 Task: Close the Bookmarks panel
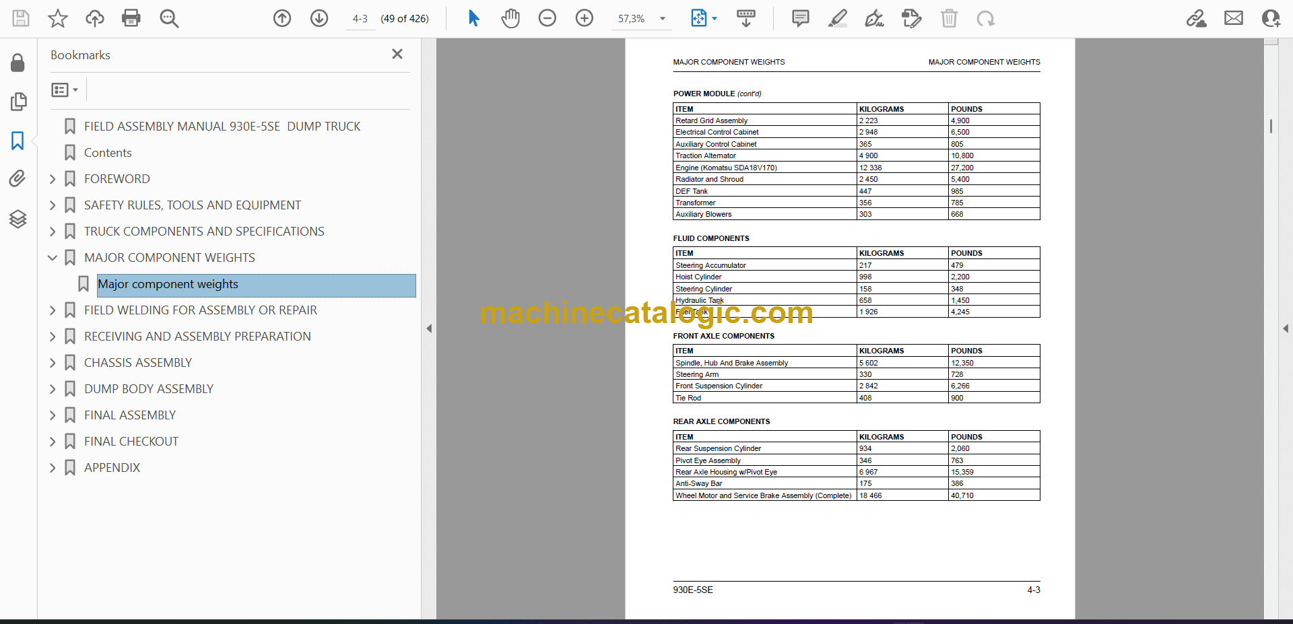click(x=397, y=54)
